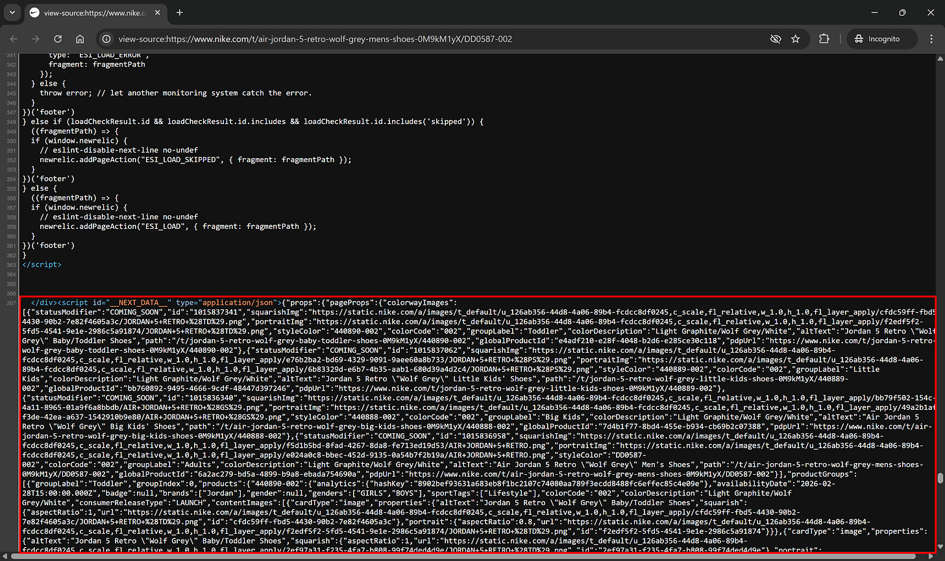Viewport: 945px width, 561px height.
Task: Click line number 367
Action: click(10, 303)
